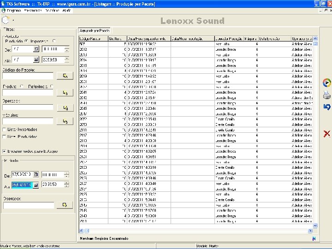
Task: Select the Referência radio button
Action: [x=52, y=86]
